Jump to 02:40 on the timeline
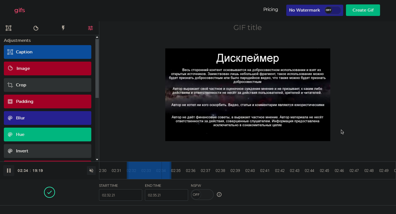The image size is (396, 214). [x=250, y=171]
